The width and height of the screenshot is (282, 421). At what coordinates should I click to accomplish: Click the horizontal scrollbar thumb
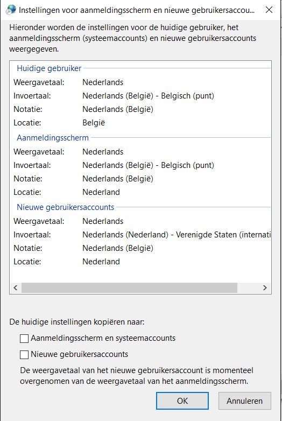click(129, 288)
